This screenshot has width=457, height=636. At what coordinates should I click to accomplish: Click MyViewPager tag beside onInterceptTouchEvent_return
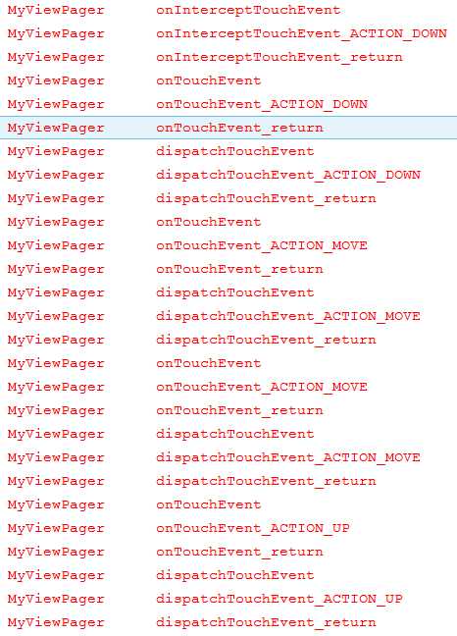(x=56, y=57)
